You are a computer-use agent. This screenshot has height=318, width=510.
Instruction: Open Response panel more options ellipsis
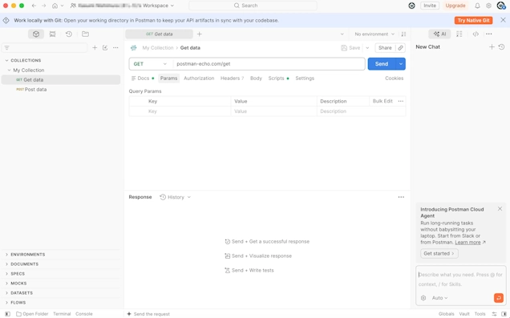pos(401,197)
